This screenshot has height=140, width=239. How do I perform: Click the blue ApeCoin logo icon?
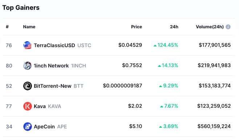(28, 127)
